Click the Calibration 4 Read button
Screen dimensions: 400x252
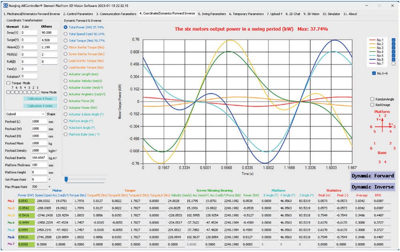tap(40, 99)
